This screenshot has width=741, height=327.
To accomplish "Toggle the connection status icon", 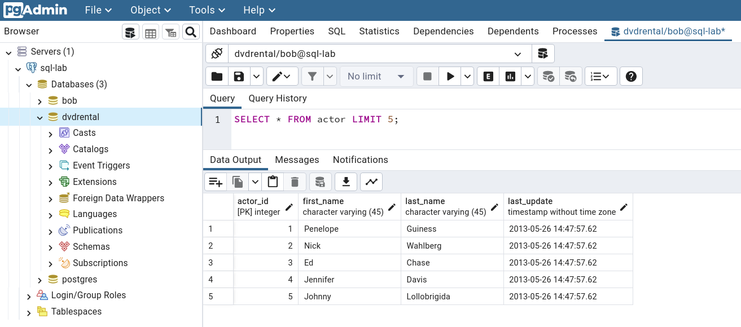I will click(x=217, y=54).
